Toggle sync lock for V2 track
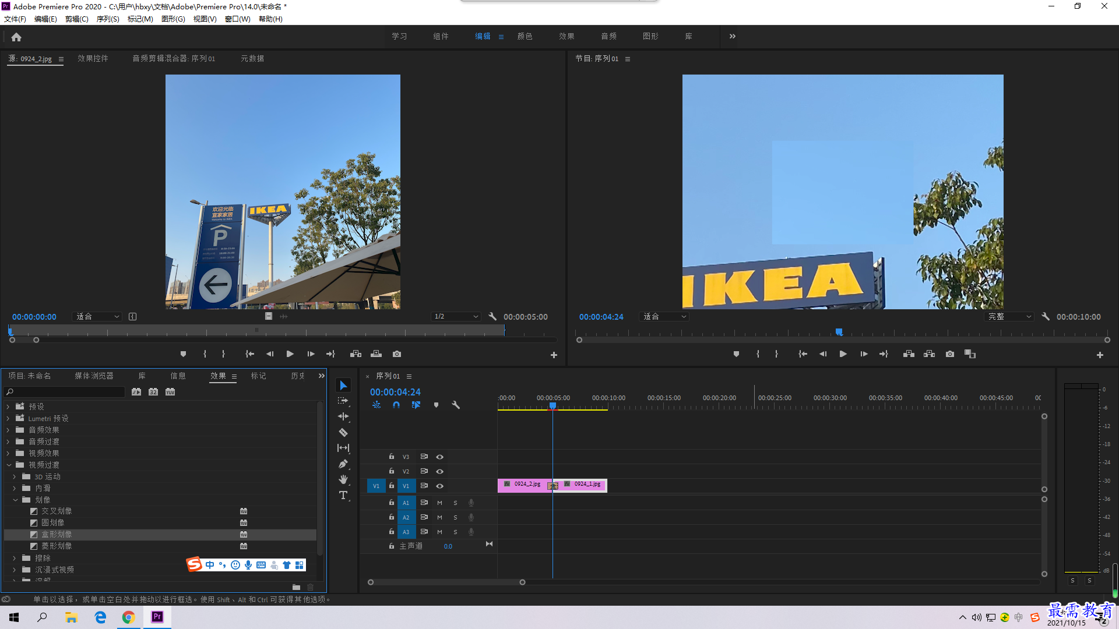1119x629 pixels. click(x=424, y=471)
